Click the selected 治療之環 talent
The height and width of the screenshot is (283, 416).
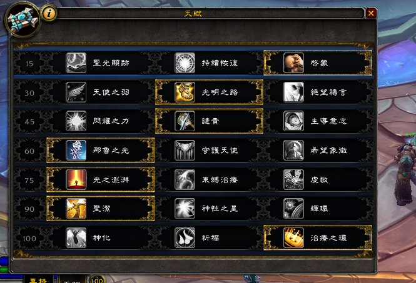[x=318, y=237]
